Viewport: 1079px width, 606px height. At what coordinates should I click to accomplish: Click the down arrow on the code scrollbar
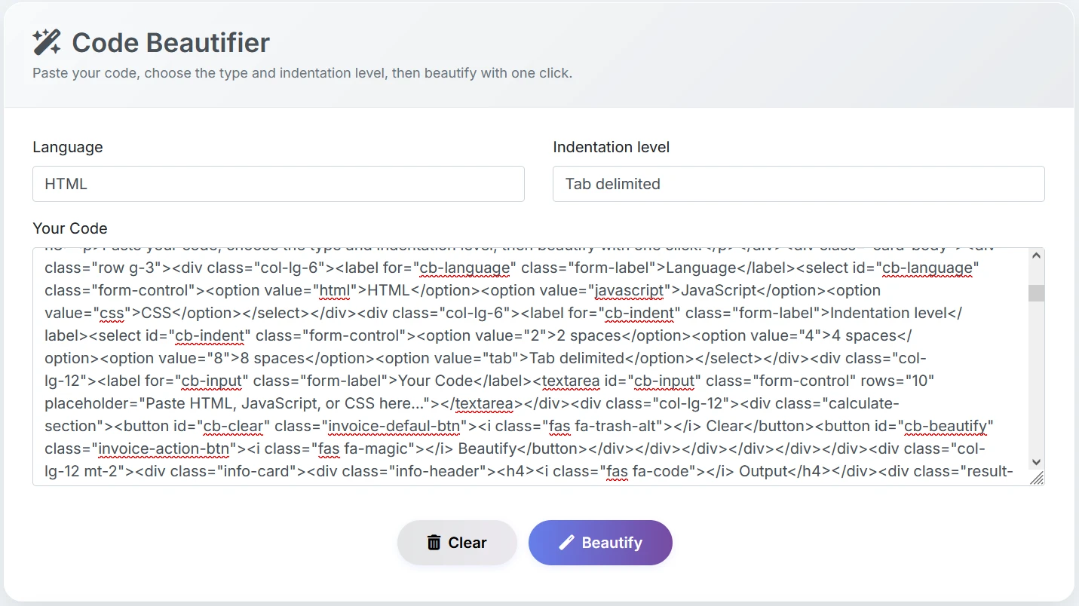(x=1036, y=461)
